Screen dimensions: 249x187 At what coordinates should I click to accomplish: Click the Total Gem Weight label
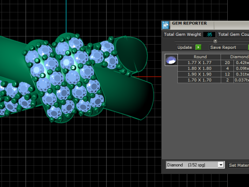pyautogui.click(x=183, y=34)
